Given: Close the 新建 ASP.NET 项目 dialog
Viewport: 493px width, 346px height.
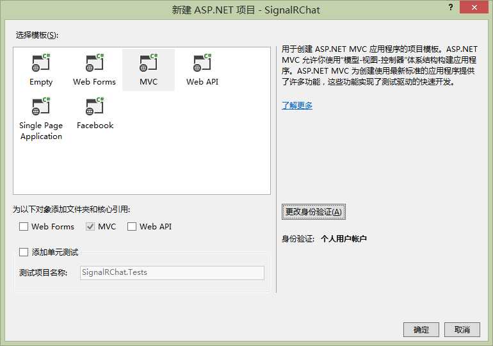Looking at the screenshot, I should tap(474, 7).
